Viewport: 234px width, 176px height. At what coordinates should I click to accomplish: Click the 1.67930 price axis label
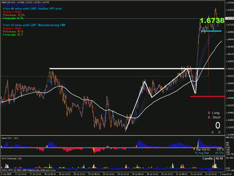point(230,3)
